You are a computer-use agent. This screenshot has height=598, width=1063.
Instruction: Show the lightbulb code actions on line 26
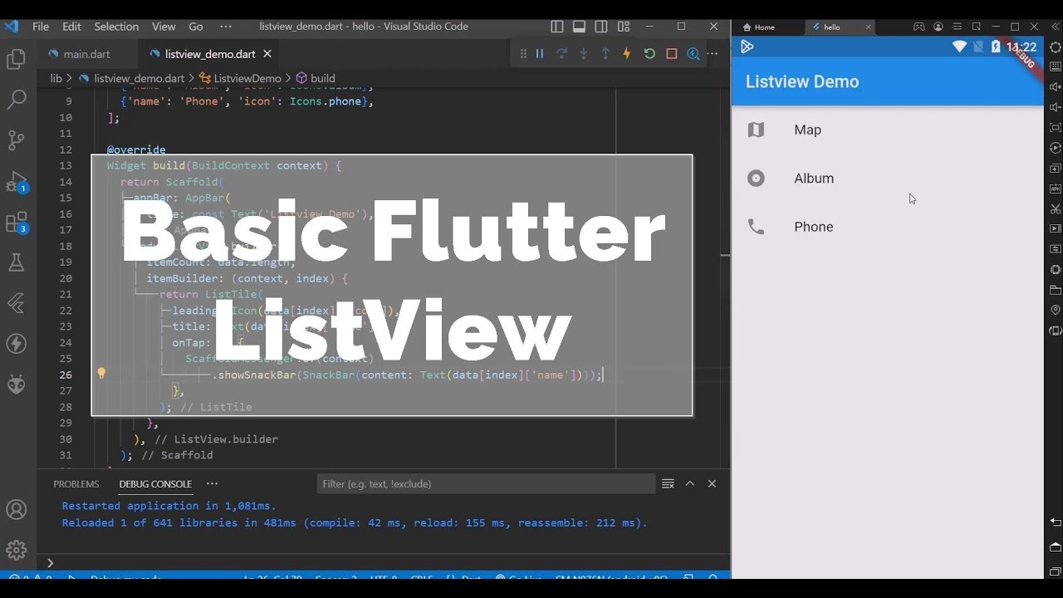101,374
